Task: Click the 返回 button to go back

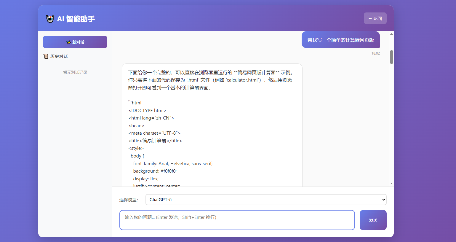Action: [375, 18]
